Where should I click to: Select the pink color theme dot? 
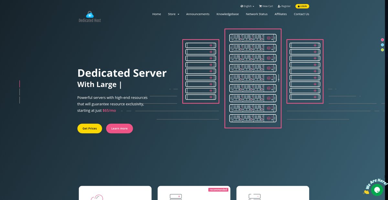point(383,40)
